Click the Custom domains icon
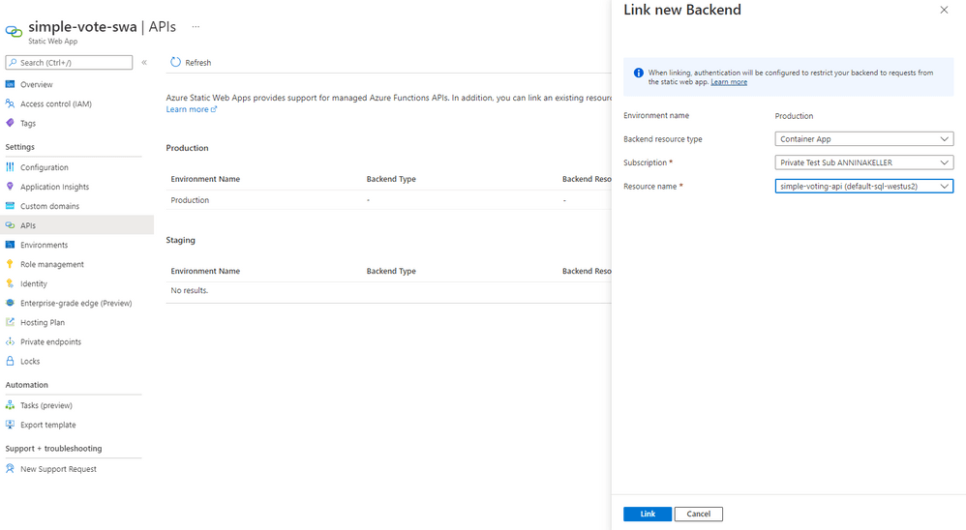 [10, 206]
